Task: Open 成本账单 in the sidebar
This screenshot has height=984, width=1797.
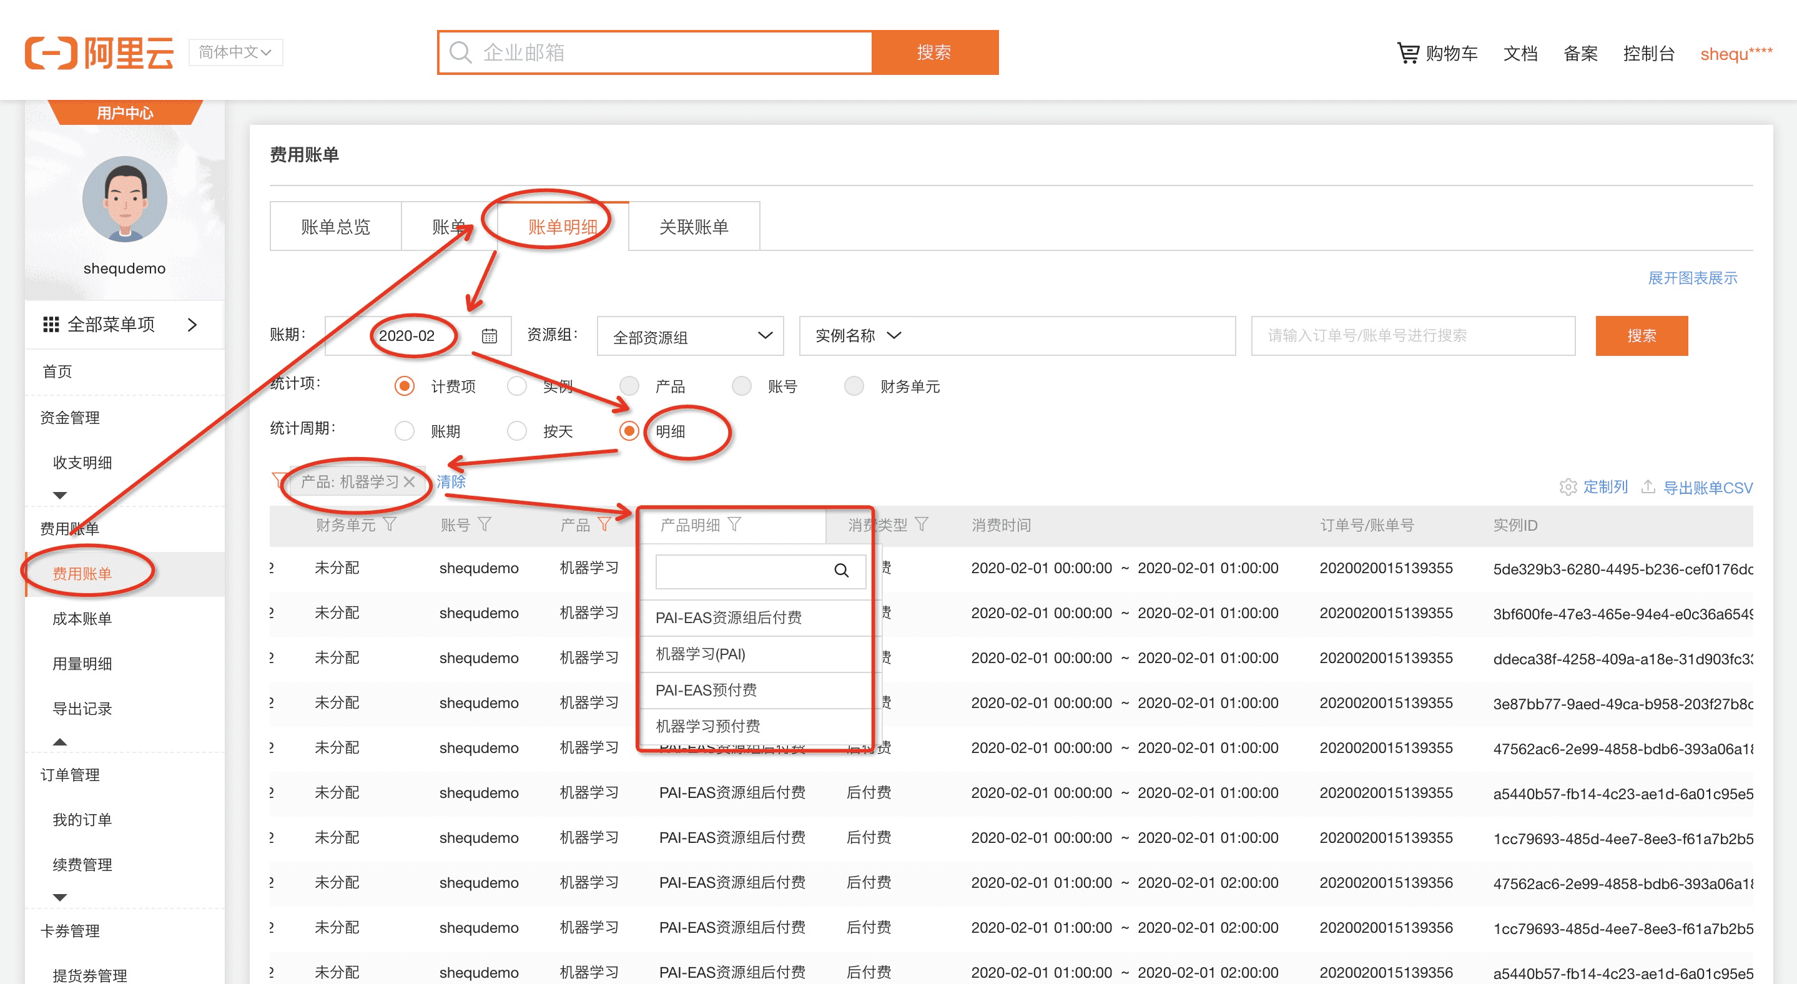Action: [82, 619]
